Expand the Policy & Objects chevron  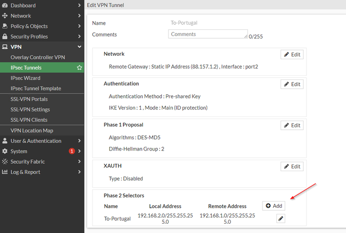(x=79, y=26)
